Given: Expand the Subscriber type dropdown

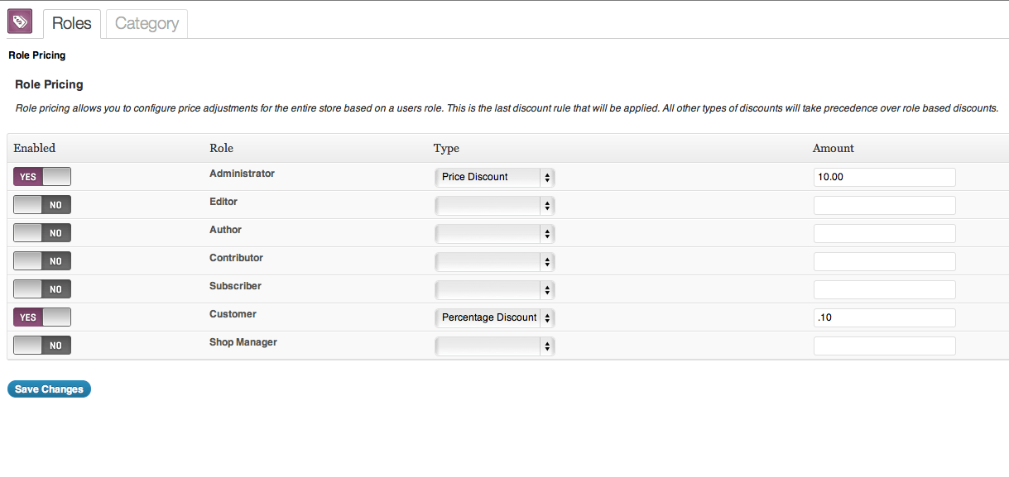Looking at the screenshot, I should click(x=494, y=289).
